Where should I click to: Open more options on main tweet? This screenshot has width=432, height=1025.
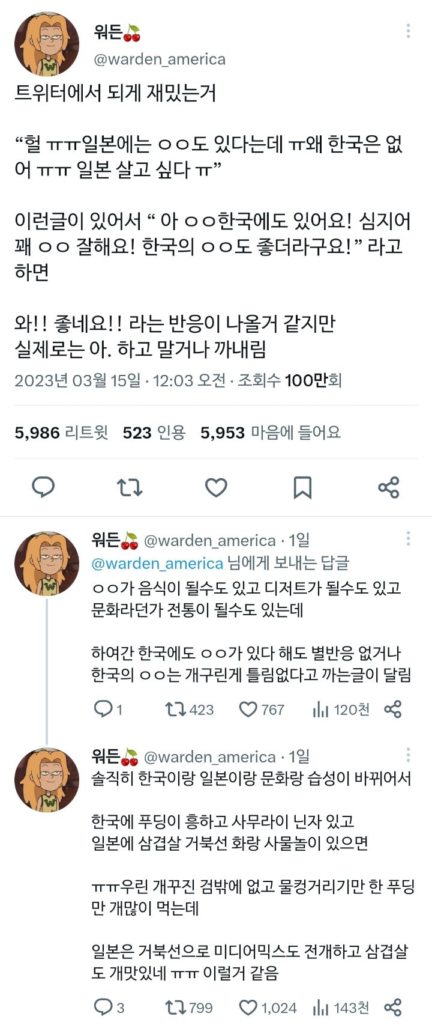click(408, 31)
